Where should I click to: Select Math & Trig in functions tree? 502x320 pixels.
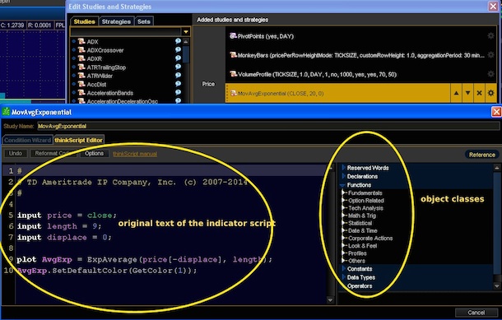(362, 216)
